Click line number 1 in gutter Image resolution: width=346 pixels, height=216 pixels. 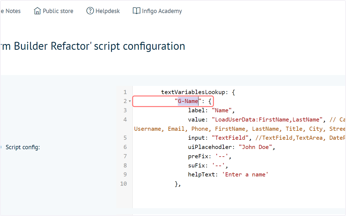click(x=125, y=92)
